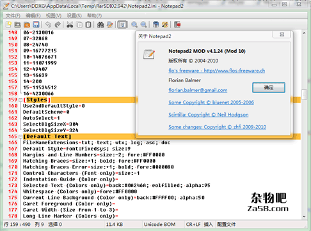Click the Unicode BOM encoding status
Image resolution: width=311 pixels, height=231 pixels.
point(159,225)
